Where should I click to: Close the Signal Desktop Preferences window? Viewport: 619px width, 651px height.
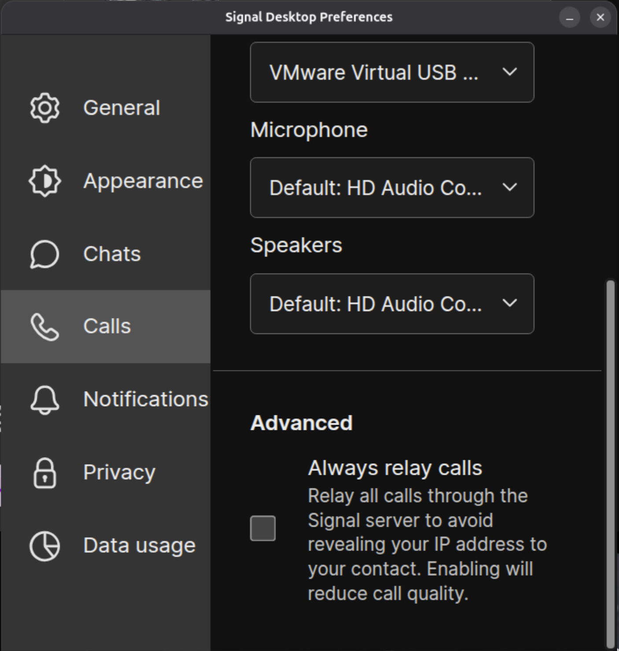(x=601, y=18)
